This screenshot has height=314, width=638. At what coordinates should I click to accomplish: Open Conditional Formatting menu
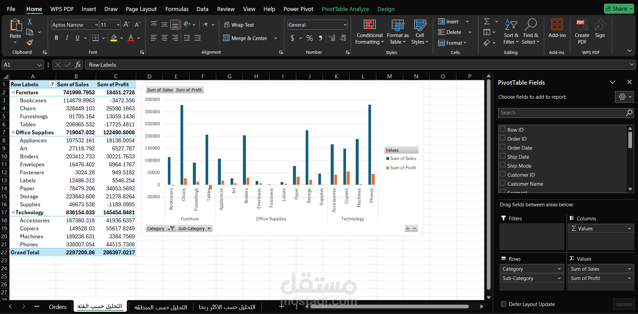point(369,32)
